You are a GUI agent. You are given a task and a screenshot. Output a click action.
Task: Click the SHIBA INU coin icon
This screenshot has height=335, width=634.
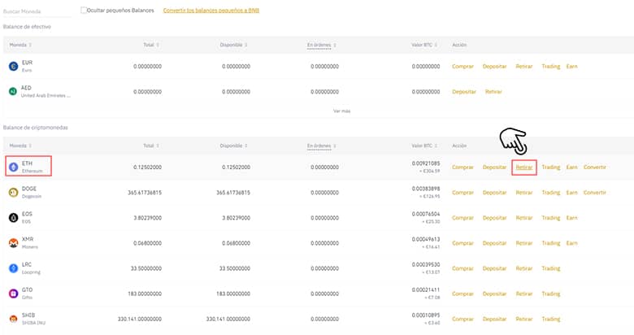pos(12,318)
